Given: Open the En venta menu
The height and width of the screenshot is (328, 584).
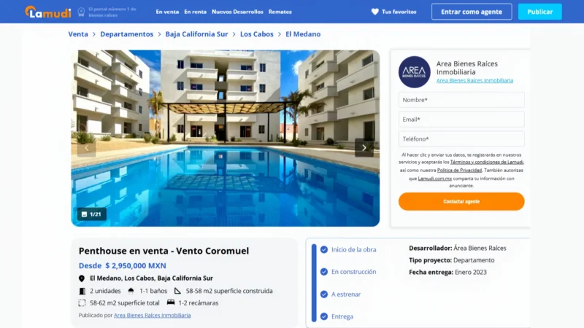Looking at the screenshot, I should point(167,12).
